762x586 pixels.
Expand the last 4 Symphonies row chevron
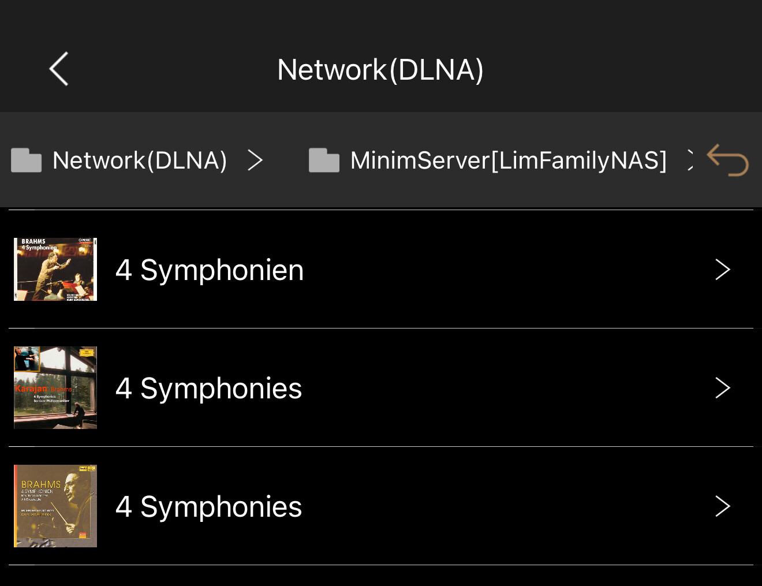point(723,506)
